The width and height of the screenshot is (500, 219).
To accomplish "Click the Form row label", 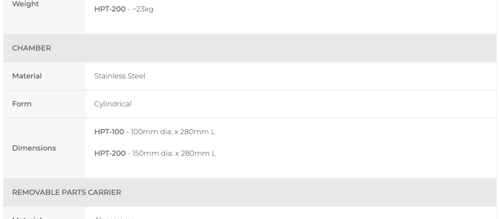I will [21, 104].
